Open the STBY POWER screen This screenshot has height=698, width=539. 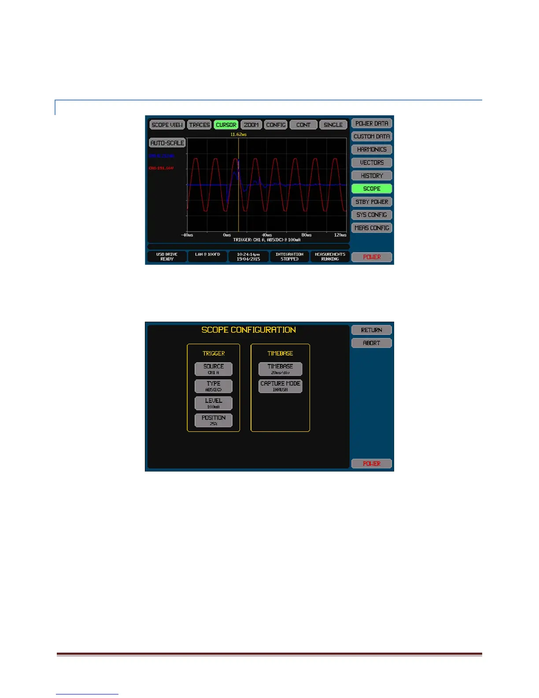(372, 202)
